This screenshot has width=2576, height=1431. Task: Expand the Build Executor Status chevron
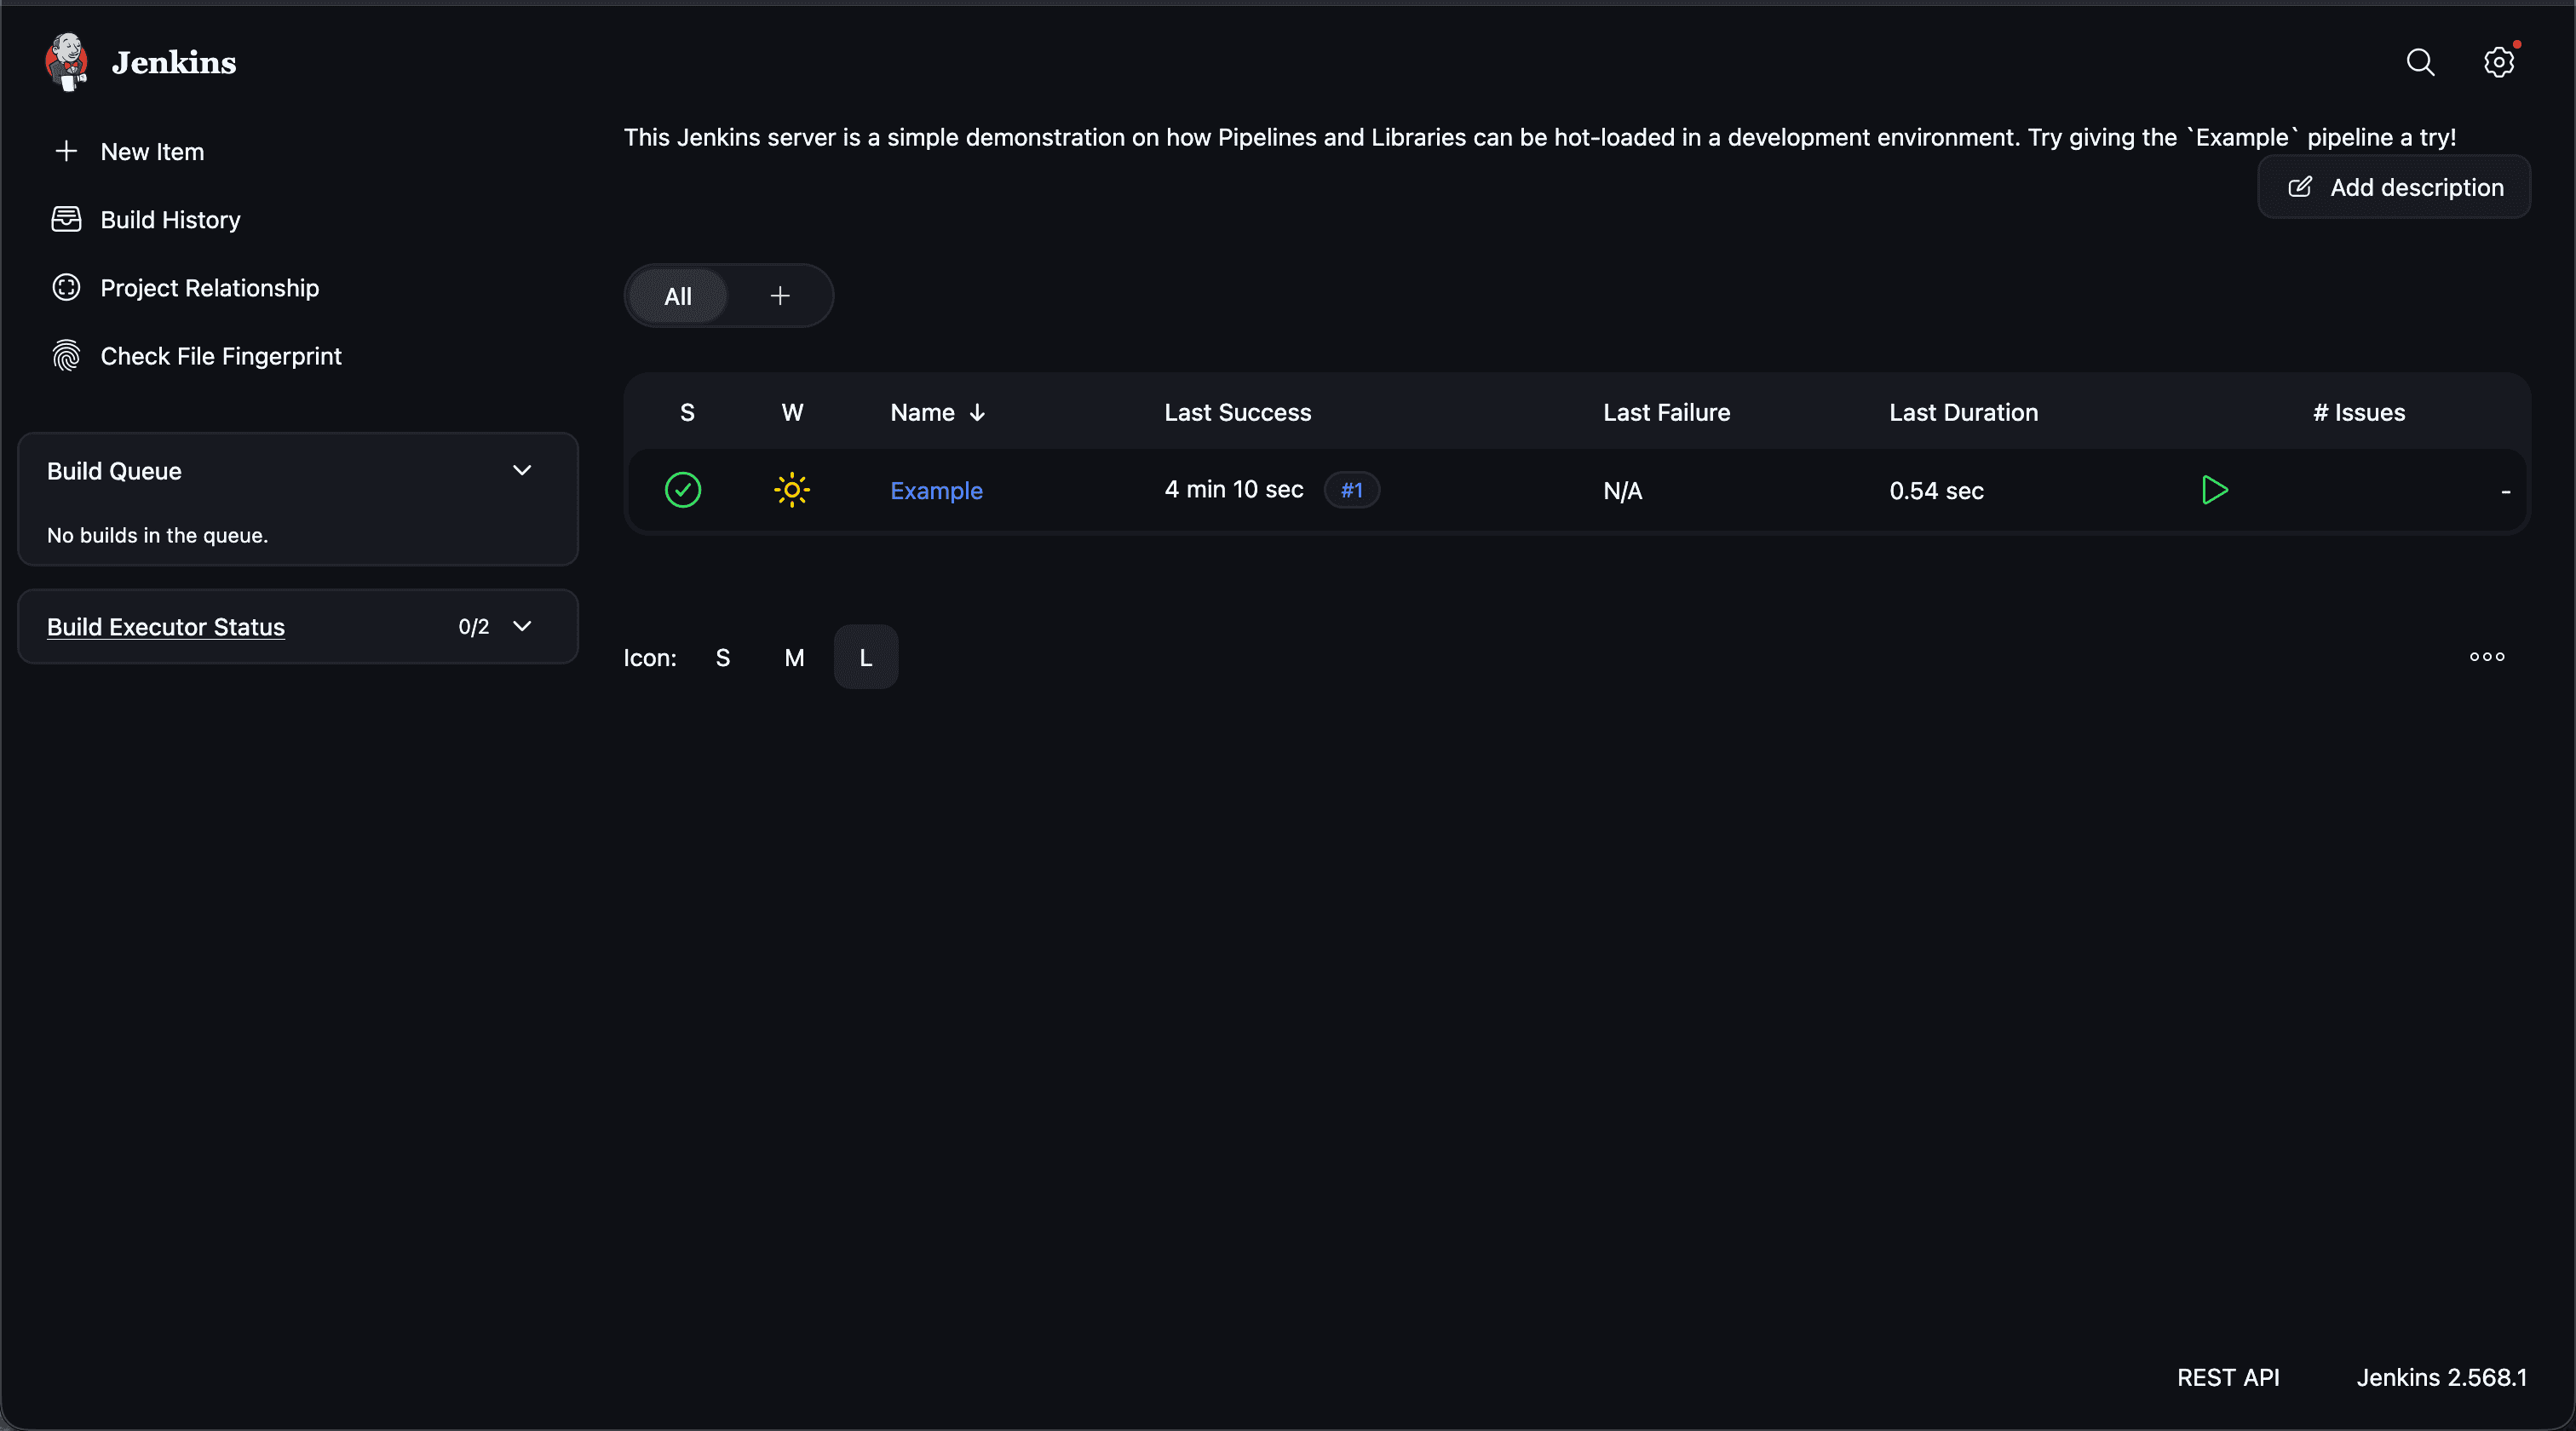coord(522,626)
